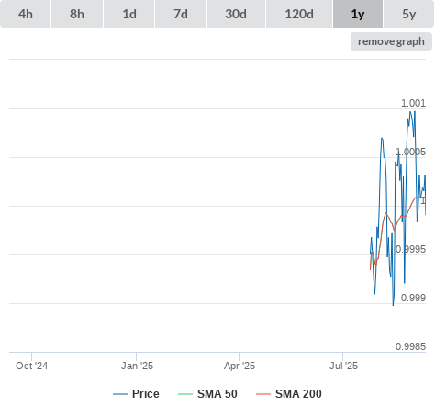The height and width of the screenshot is (418, 435).
Task: Click the Oct '24 axis label
Action: point(31,366)
